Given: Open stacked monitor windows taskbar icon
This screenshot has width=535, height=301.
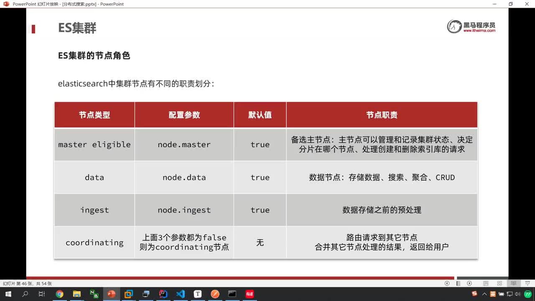Looking at the screenshot, I should 146,294.
